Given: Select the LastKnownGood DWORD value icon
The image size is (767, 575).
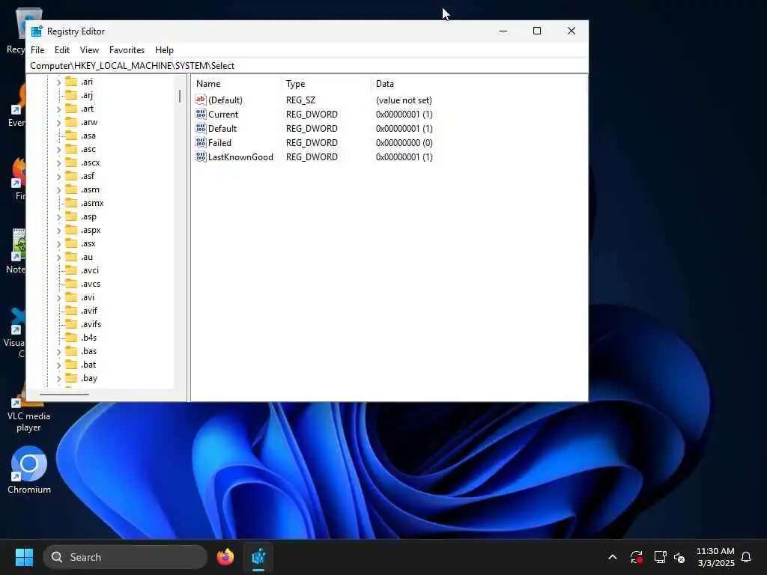Looking at the screenshot, I should 201,156.
